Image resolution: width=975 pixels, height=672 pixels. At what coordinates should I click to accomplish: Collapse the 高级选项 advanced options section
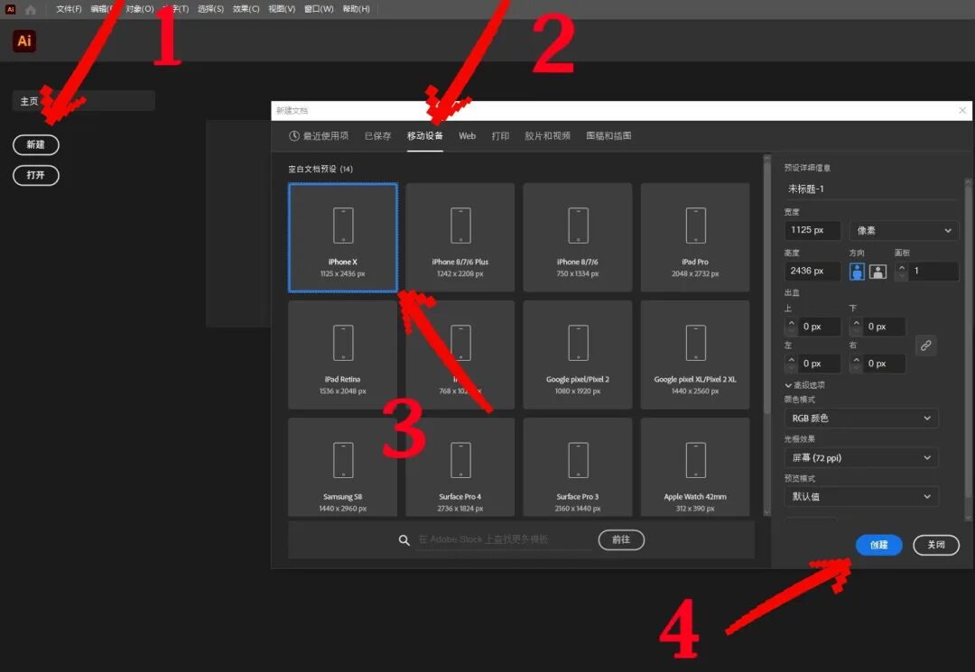tap(804, 385)
